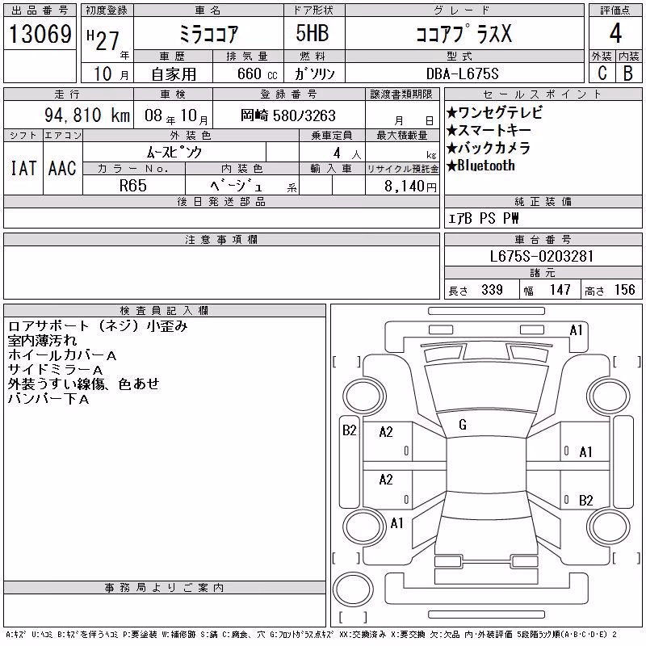Click the 検査員記入欄 header

point(164,310)
